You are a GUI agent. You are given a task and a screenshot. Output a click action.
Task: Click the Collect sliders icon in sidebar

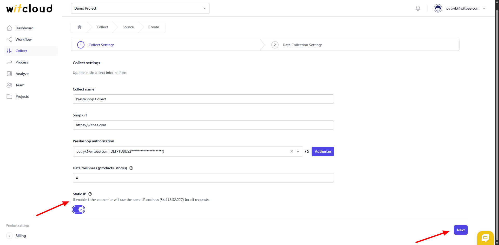coord(9,51)
